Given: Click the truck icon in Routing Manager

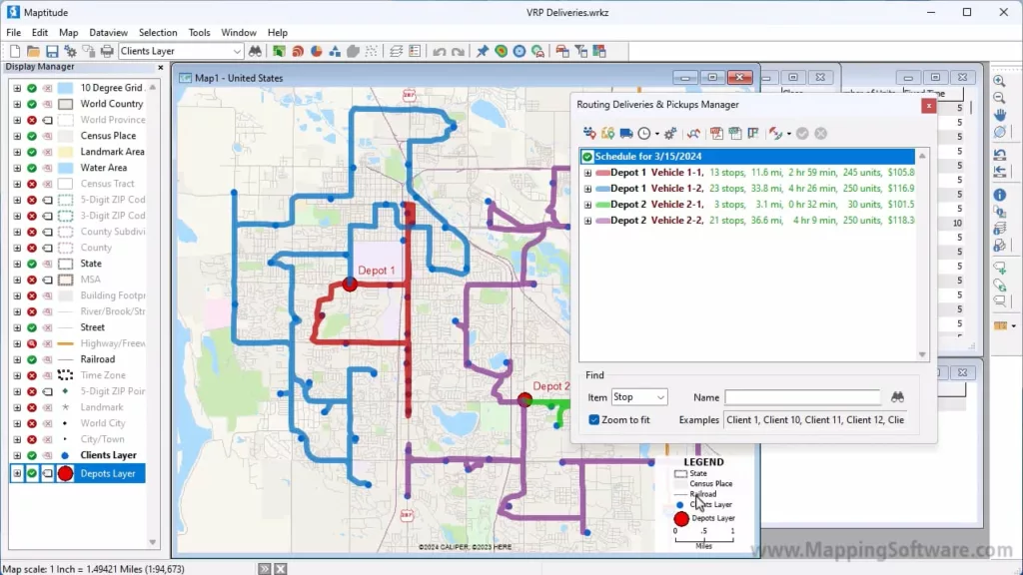Looking at the screenshot, I should pos(626,133).
